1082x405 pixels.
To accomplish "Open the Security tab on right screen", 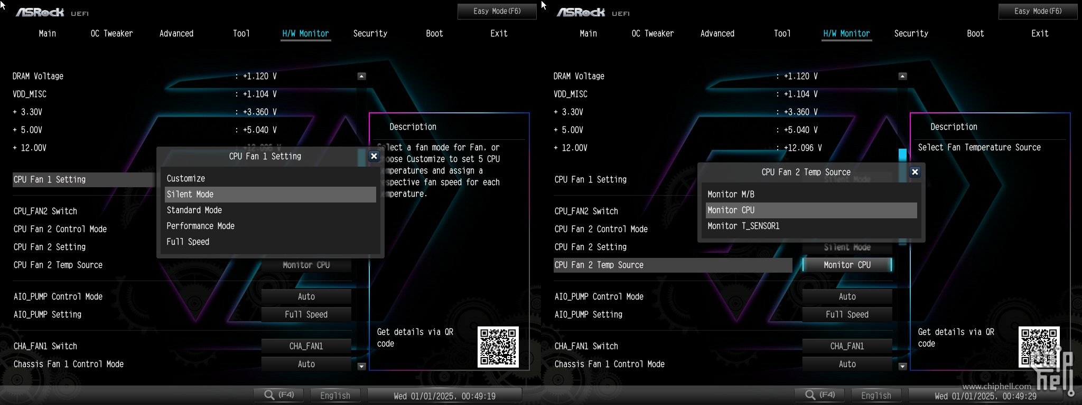I will (911, 34).
